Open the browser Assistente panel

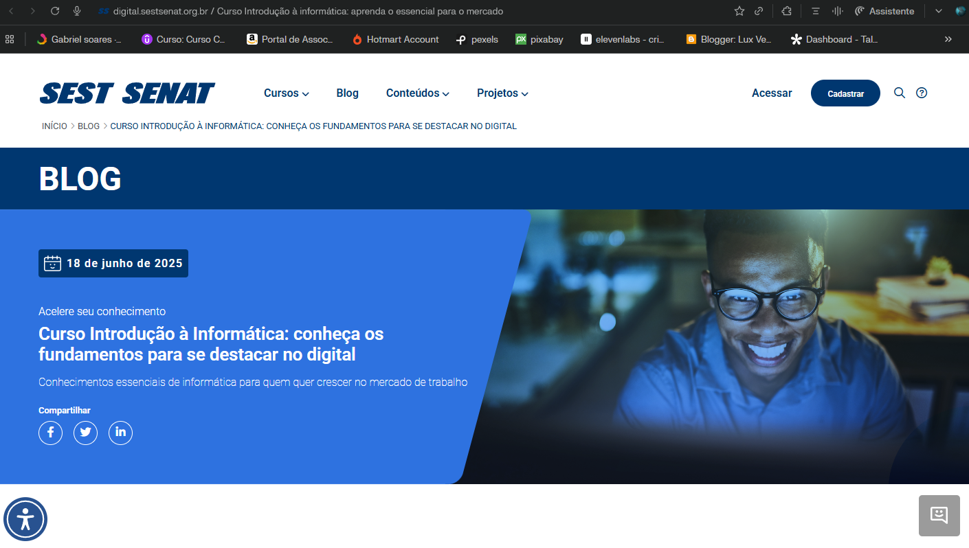[885, 11]
